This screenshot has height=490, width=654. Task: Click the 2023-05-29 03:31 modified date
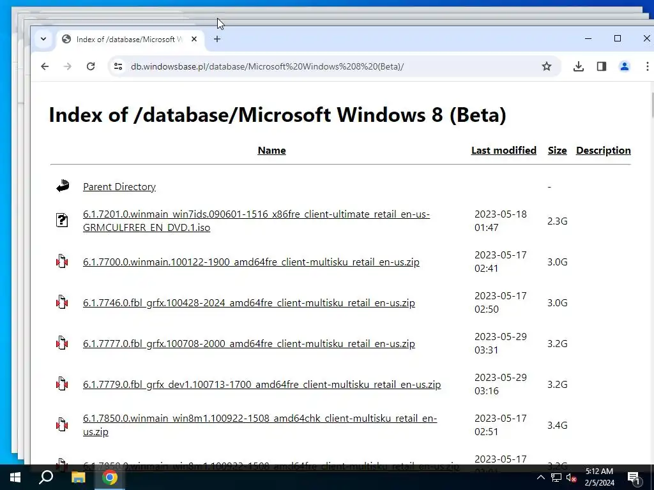tap(501, 343)
